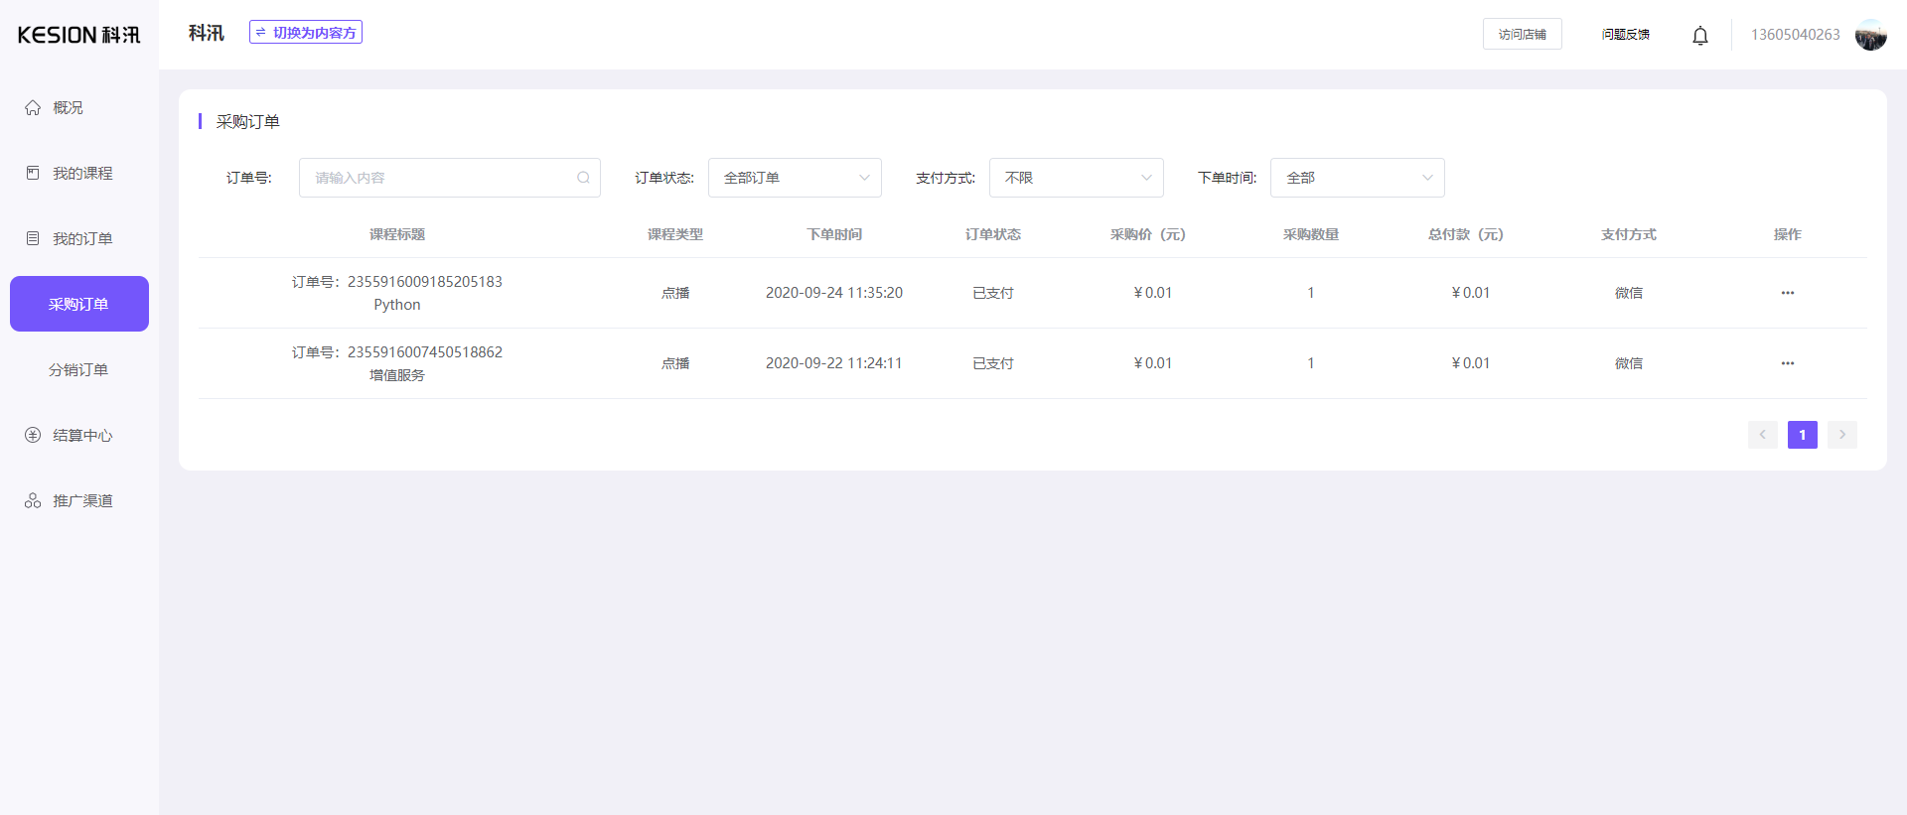Select 我的课程 in the sidebar

[81, 173]
